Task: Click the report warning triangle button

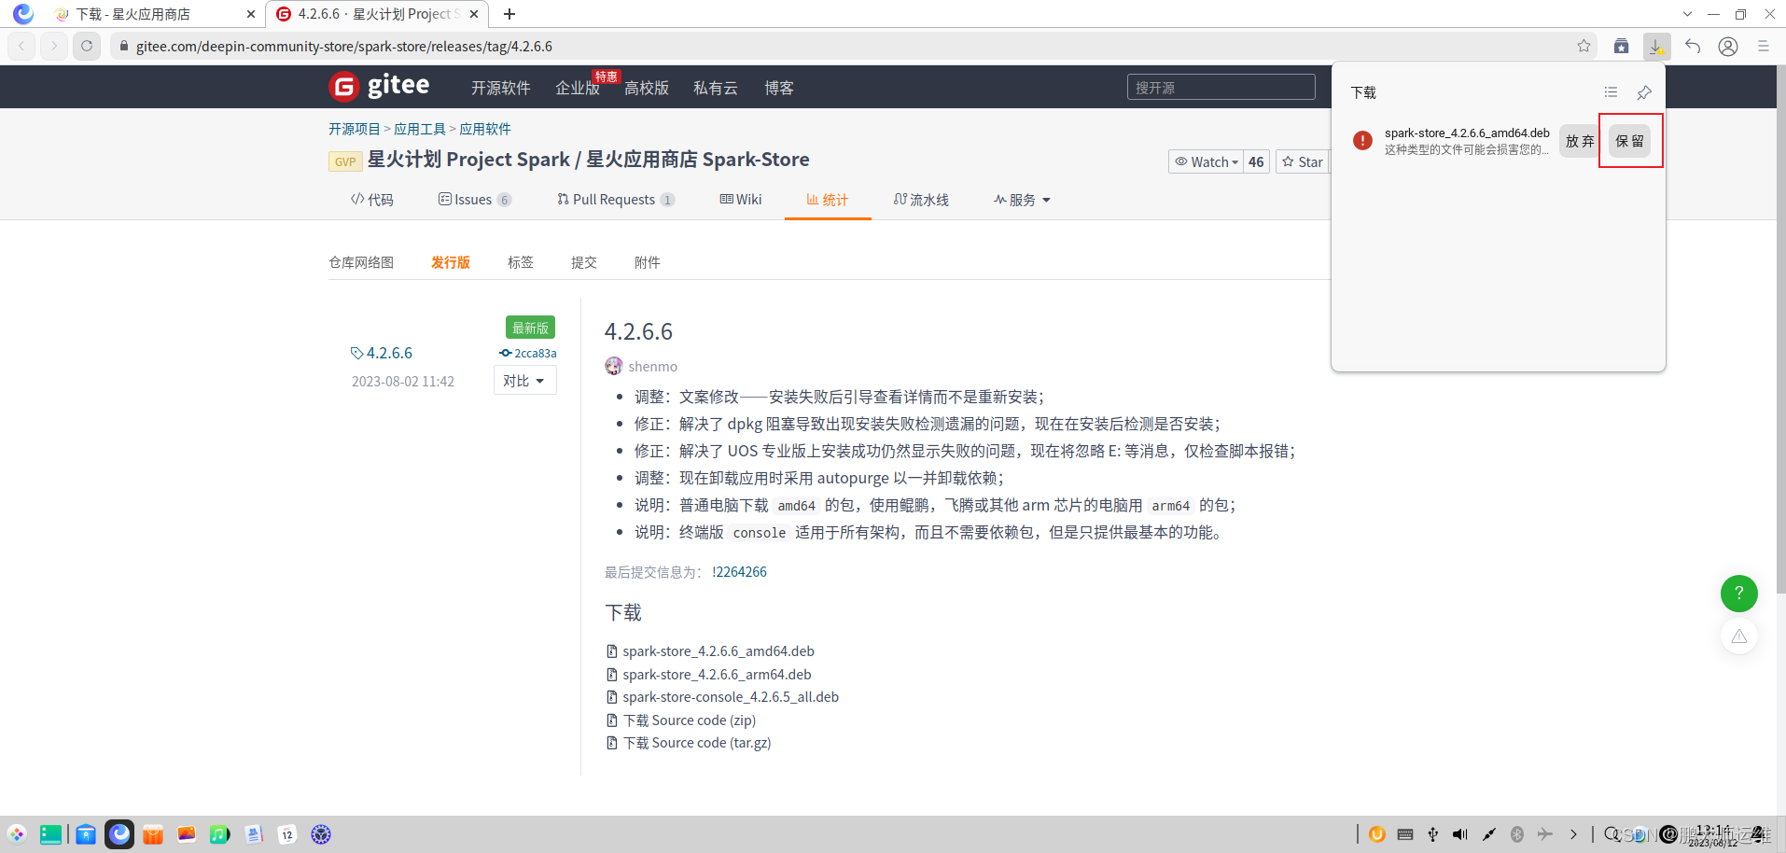Action: pyautogui.click(x=1738, y=636)
